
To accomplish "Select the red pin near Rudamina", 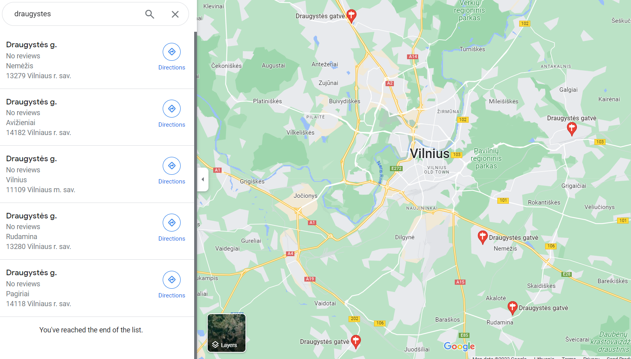I will point(512,308).
